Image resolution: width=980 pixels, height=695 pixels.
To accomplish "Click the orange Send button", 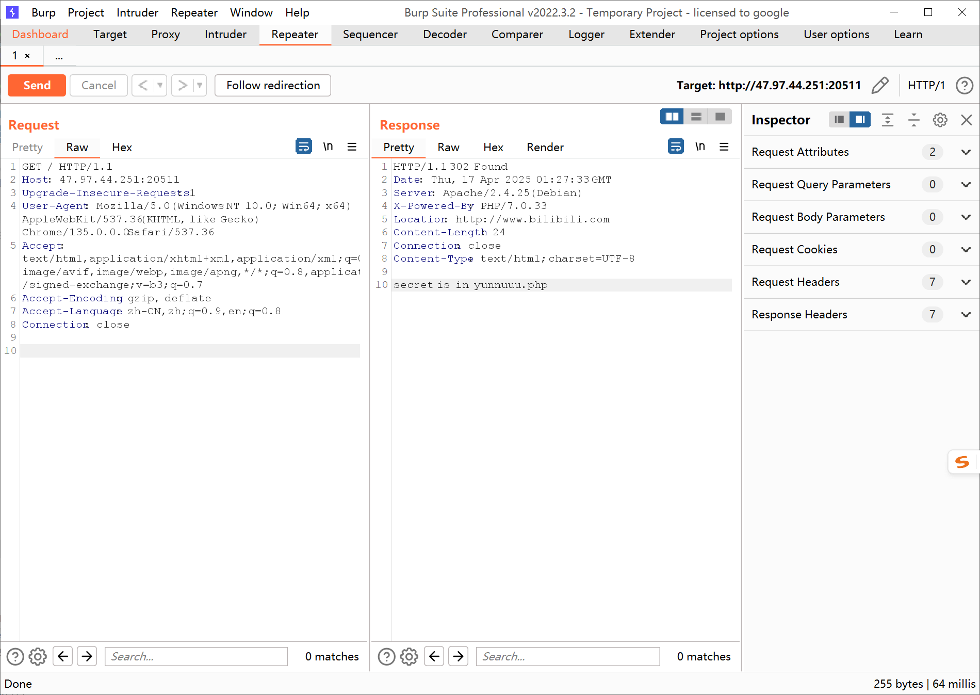I will pyautogui.click(x=37, y=85).
